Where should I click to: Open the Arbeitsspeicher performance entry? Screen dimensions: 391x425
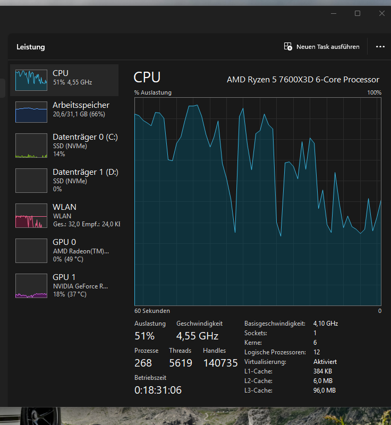coord(64,112)
